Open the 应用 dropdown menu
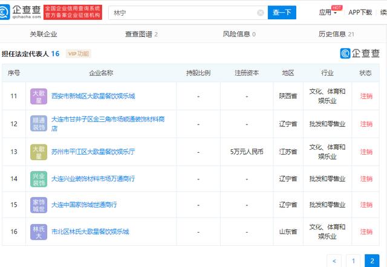The height and width of the screenshot is (267, 387). coord(328,12)
